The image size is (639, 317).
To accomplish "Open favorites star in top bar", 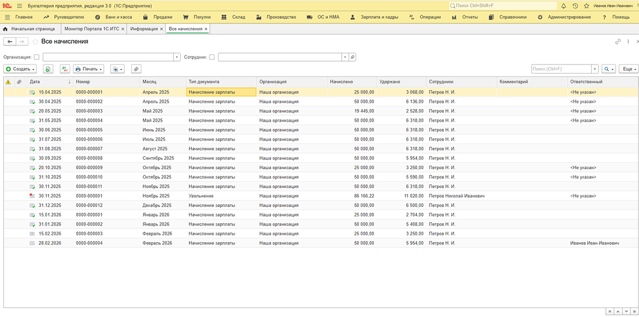I will pos(585,6).
